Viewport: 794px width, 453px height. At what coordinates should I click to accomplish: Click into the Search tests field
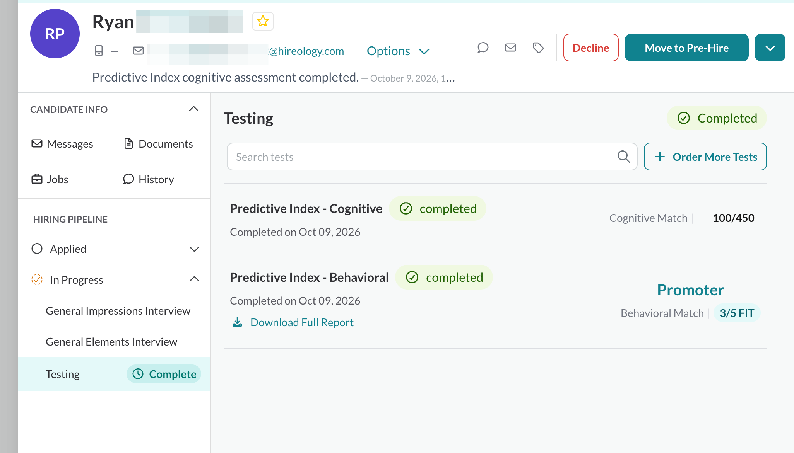pos(432,157)
